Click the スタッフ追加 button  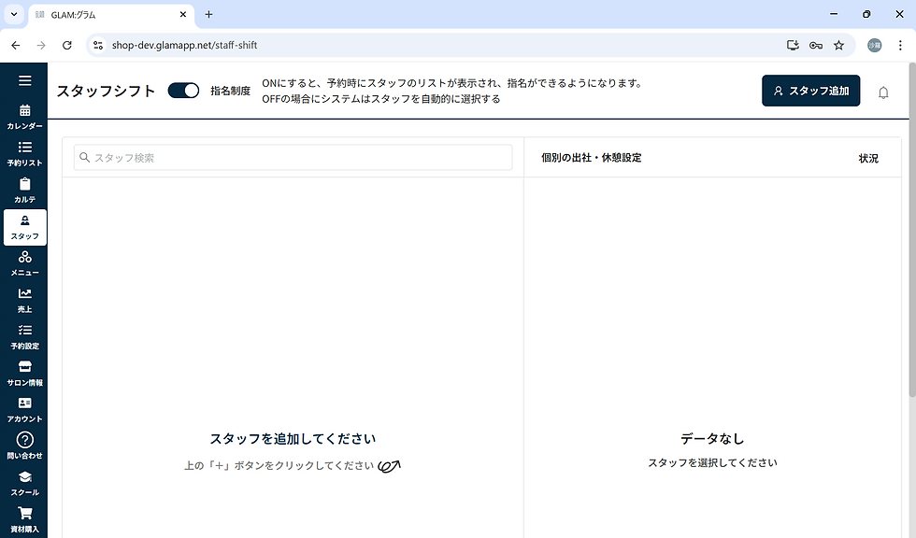point(810,91)
